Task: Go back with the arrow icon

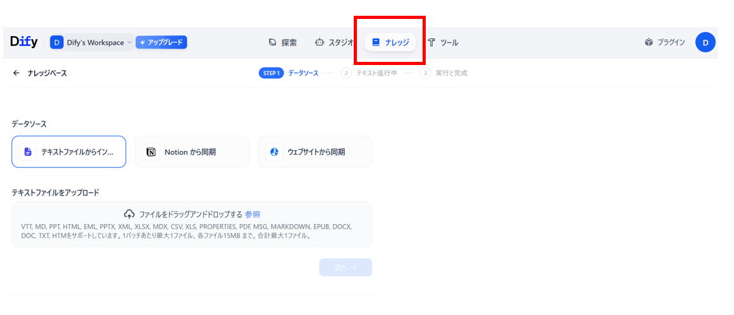Action: [x=16, y=73]
